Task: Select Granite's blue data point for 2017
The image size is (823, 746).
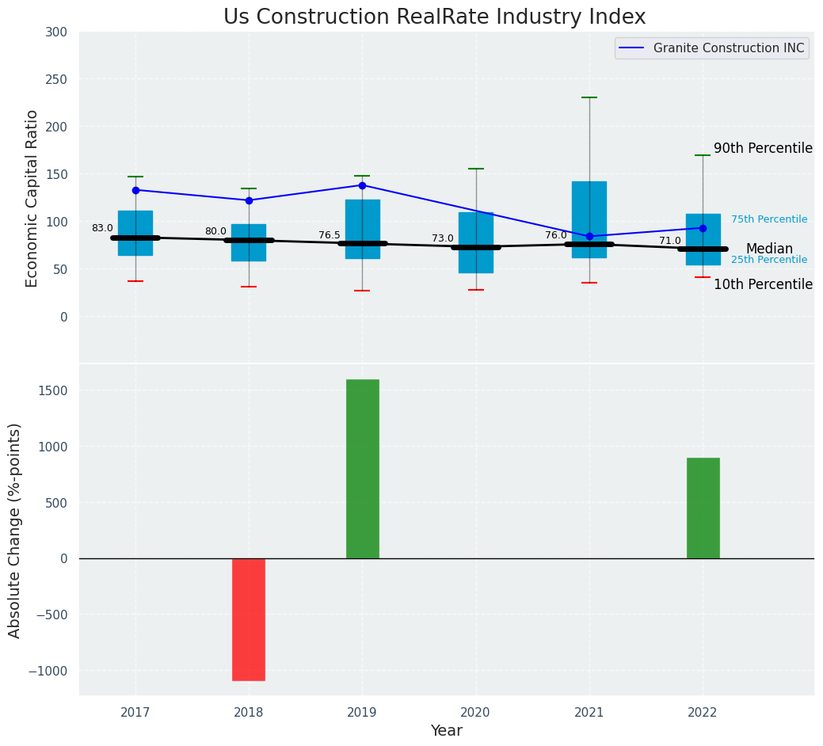Action: 135,190
